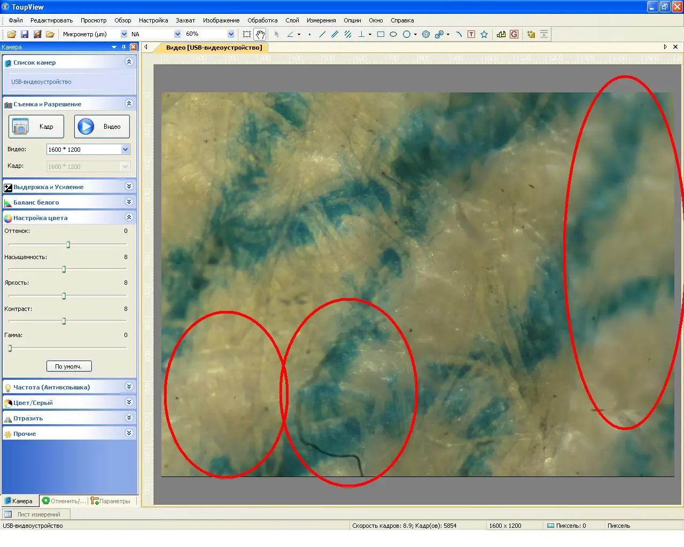Open the Изображение menu
This screenshot has height=547, width=684.
coord(221,20)
